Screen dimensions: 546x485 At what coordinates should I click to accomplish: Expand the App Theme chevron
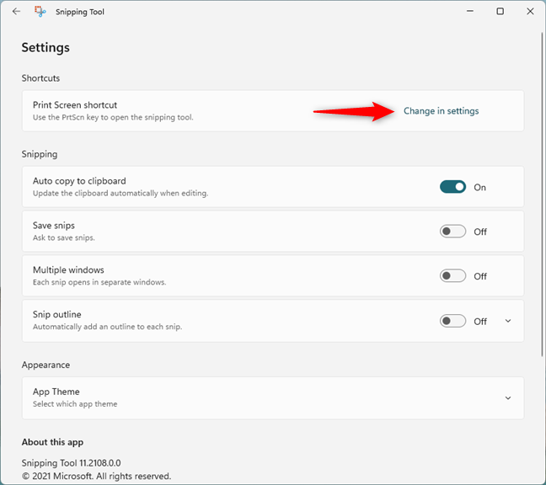[507, 398]
